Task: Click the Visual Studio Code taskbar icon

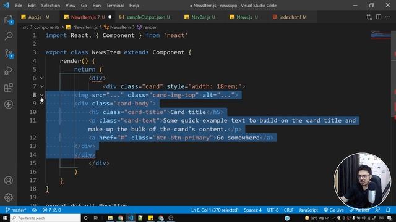Action: (131, 218)
